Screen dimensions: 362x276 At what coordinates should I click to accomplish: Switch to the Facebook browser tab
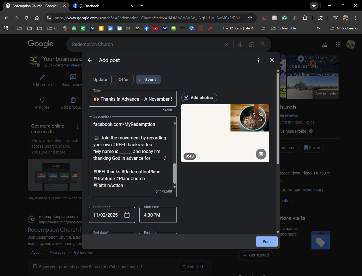tap(102, 6)
